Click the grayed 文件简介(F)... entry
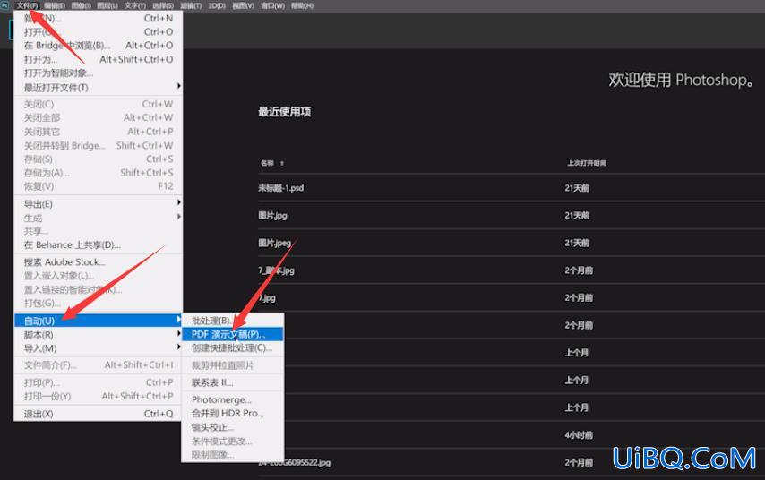This screenshot has width=765, height=480. pos(98,364)
